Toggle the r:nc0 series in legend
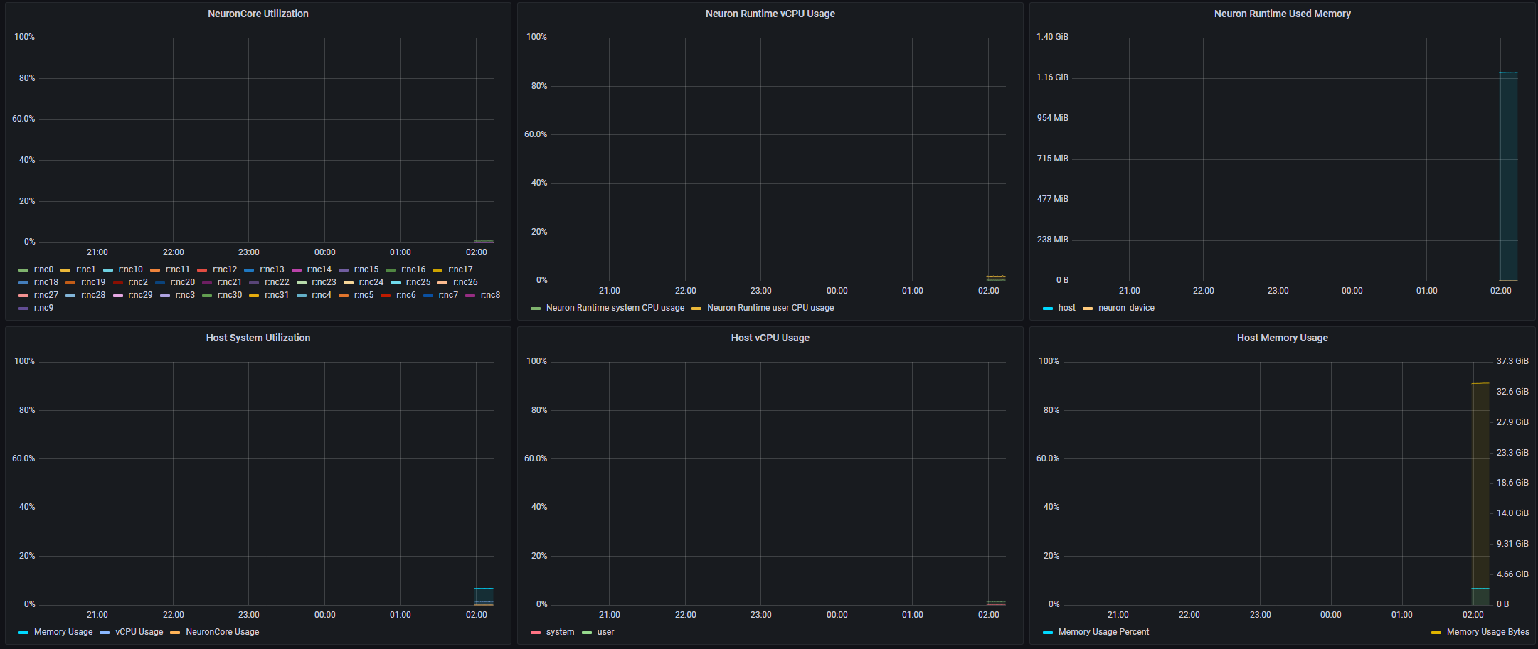This screenshot has width=1538, height=649. tap(43, 269)
